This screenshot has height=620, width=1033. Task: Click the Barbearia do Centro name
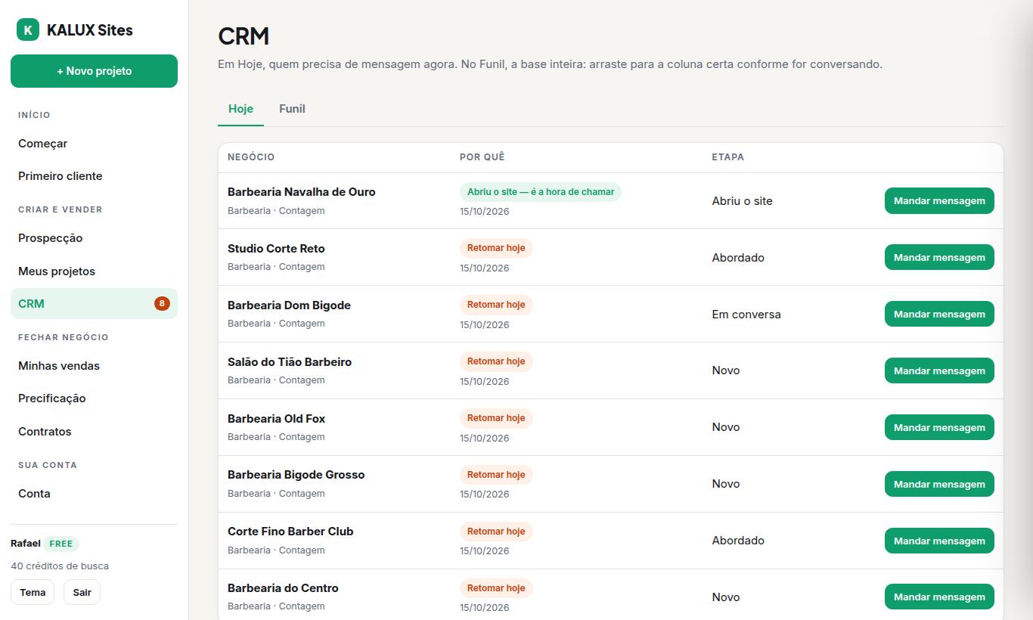click(x=283, y=588)
